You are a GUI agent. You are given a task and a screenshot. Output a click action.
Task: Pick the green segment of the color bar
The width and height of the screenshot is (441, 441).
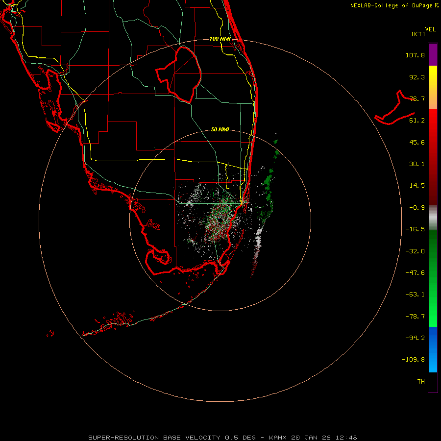point(433,278)
